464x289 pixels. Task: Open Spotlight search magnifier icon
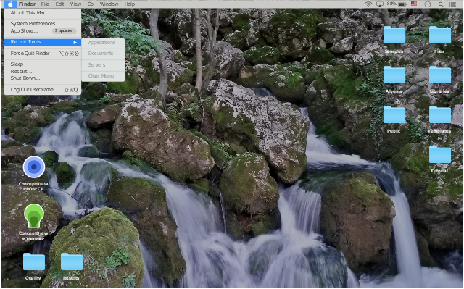pos(441,4)
